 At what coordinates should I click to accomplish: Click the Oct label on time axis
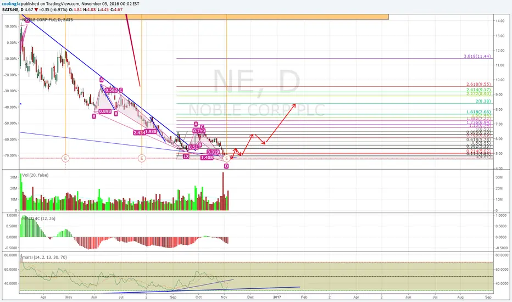click(x=198, y=298)
